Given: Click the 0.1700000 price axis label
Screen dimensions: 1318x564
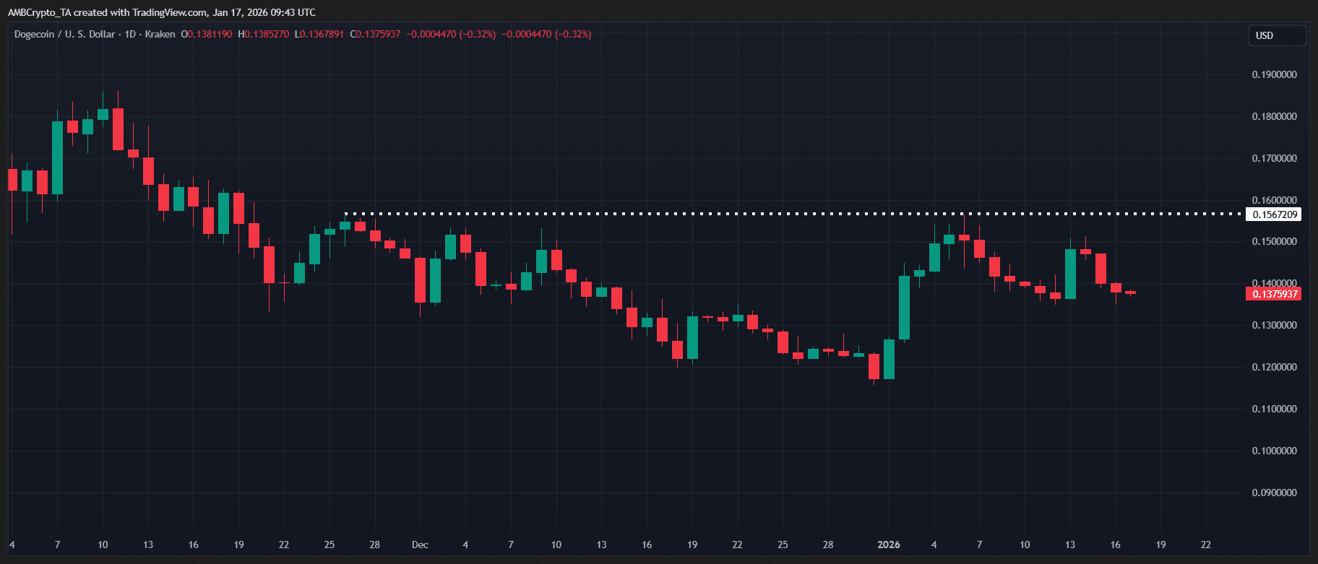Looking at the screenshot, I should [x=1275, y=158].
